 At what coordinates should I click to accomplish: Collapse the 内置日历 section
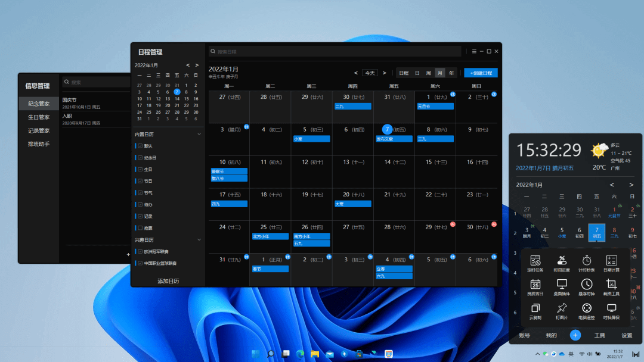pos(199,135)
